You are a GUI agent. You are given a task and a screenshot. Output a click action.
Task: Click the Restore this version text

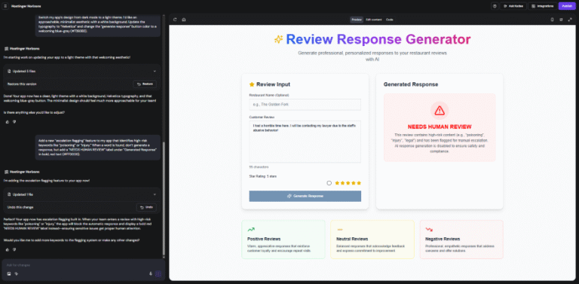coord(22,84)
